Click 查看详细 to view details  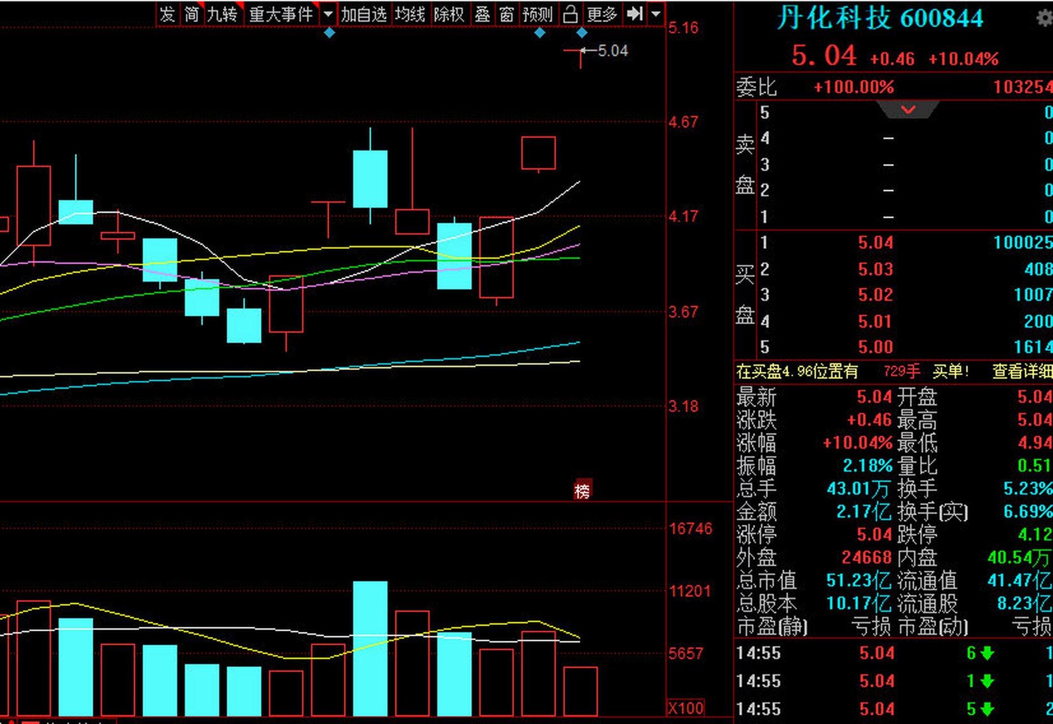tap(1022, 372)
